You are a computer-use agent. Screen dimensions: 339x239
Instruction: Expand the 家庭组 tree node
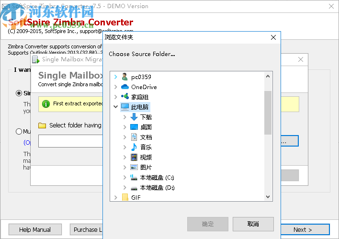click(x=116, y=97)
